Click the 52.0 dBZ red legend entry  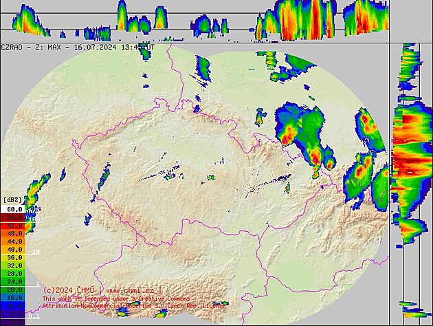(x=14, y=225)
